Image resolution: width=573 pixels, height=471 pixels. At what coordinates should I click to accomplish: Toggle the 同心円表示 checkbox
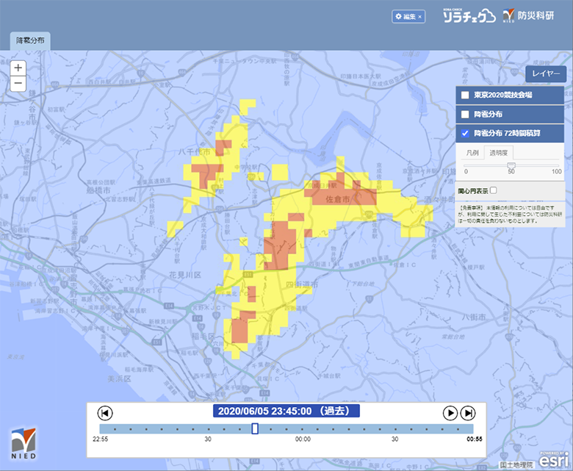(x=493, y=190)
